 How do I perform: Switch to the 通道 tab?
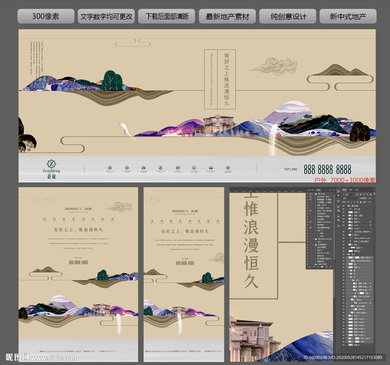(350, 190)
